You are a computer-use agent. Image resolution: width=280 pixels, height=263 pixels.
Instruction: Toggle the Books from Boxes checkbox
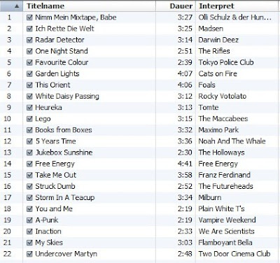click(29, 130)
